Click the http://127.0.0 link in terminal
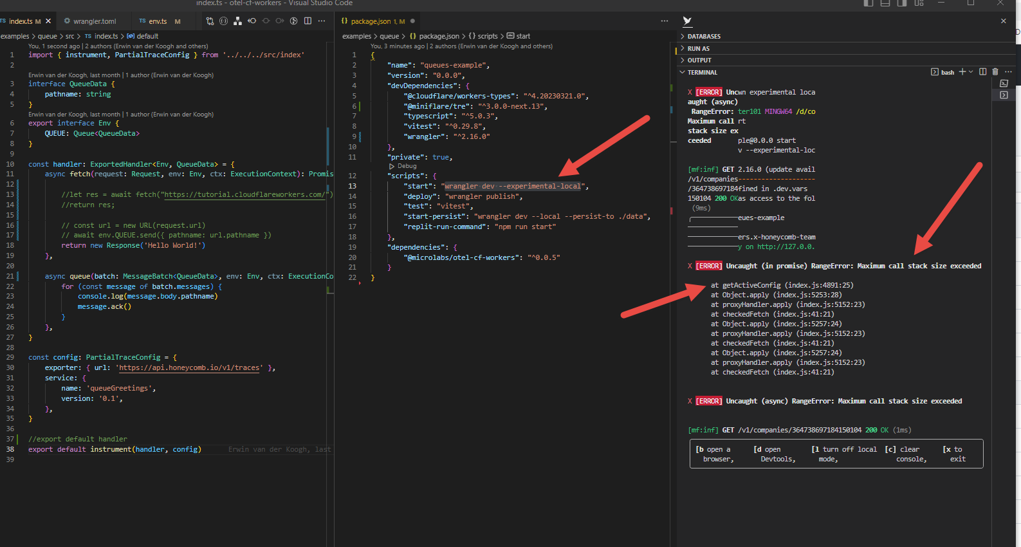Viewport: 1021px width, 547px height. click(x=786, y=246)
